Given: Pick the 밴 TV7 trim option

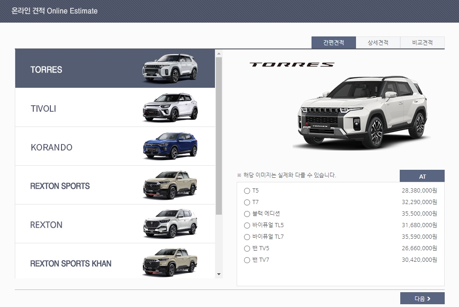Looking at the screenshot, I should [x=247, y=260].
